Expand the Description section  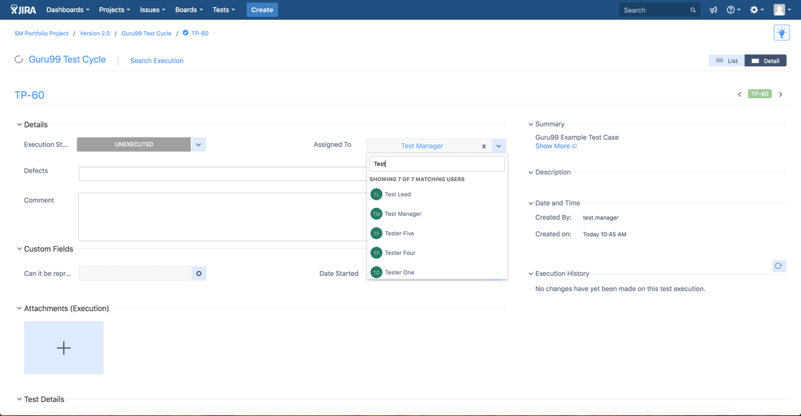click(531, 172)
